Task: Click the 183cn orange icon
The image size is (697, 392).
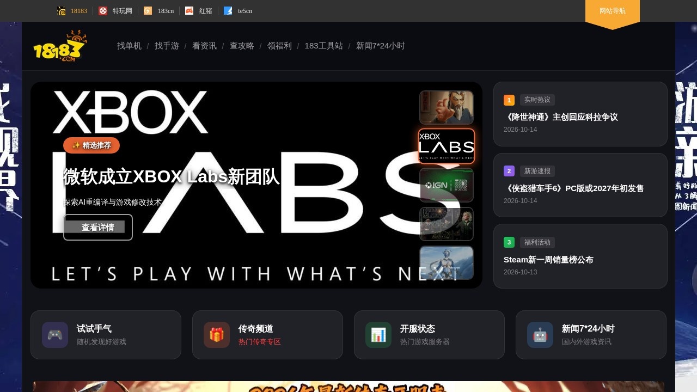Action: click(x=148, y=11)
